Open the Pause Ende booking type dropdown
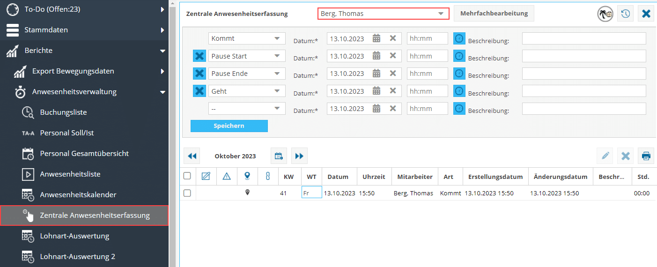This screenshot has height=267, width=657. pyautogui.click(x=246, y=74)
